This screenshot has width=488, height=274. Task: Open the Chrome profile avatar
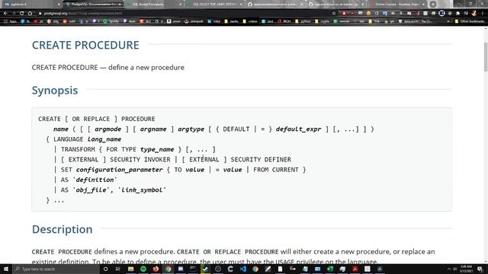tap(474, 14)
